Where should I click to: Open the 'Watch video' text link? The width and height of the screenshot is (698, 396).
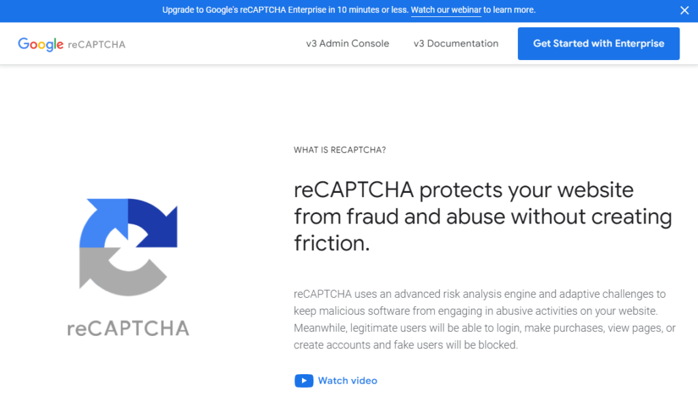click(x=348, y=380)
